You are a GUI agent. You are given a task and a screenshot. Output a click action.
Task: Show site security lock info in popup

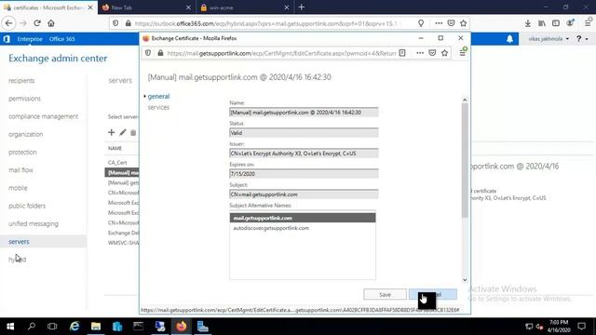tap(160, 53)
